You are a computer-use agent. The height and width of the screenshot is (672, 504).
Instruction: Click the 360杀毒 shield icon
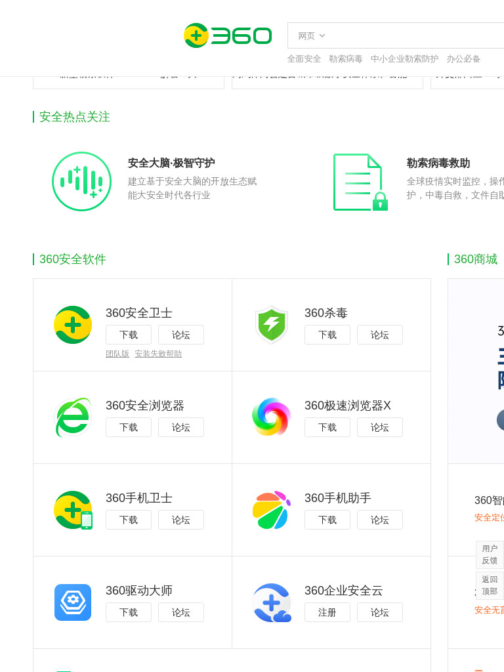pyautogui.click(x=271, y=324)
